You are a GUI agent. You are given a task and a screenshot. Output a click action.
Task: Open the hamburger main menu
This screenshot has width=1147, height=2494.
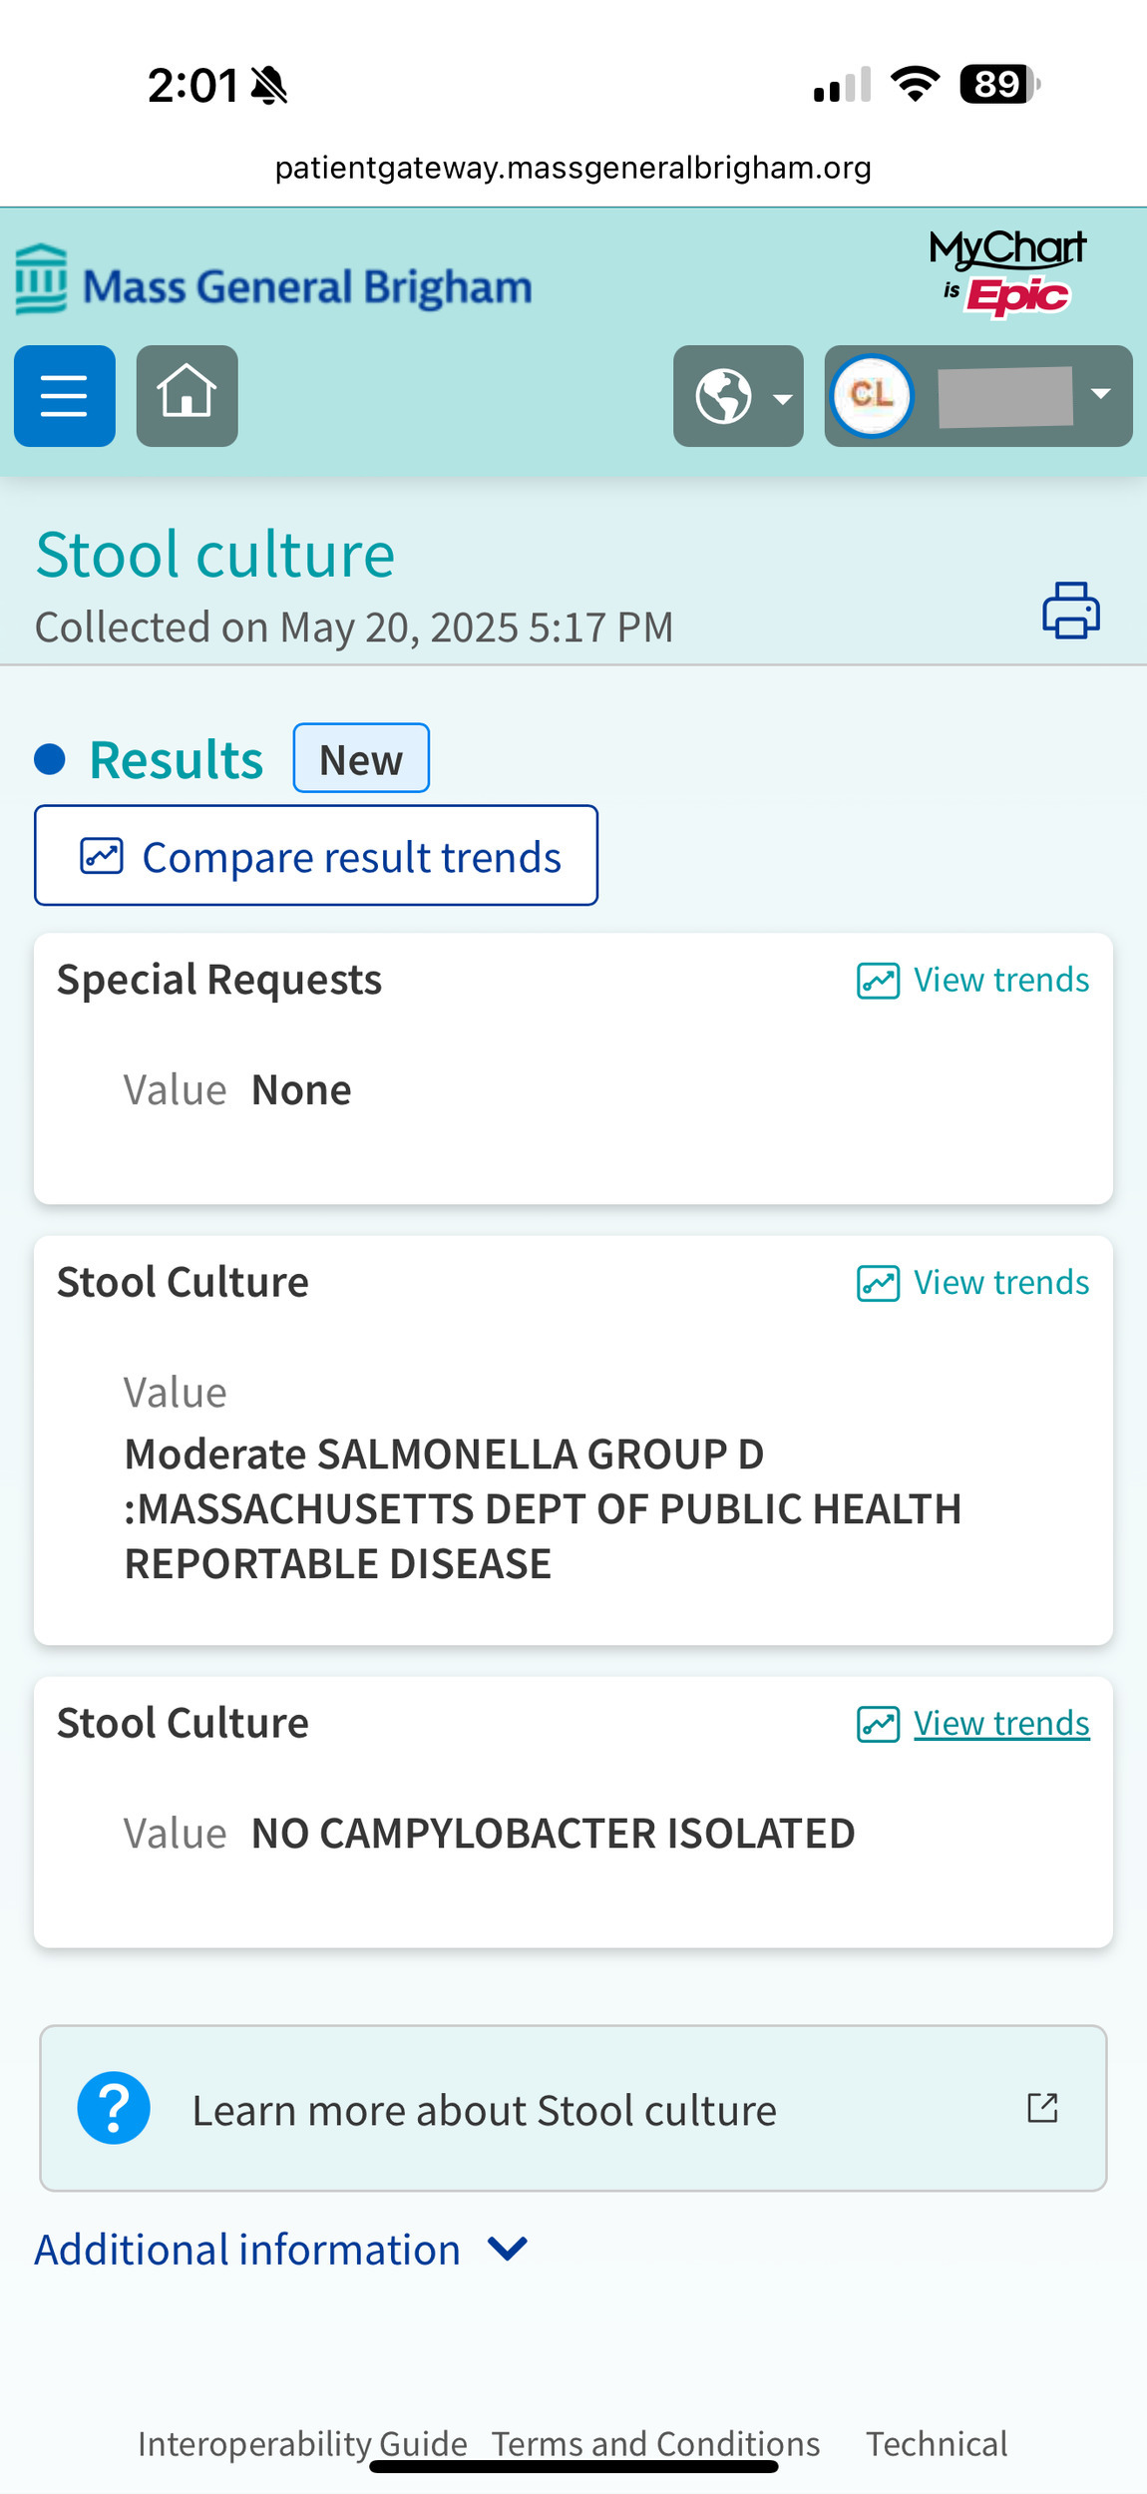(65, 396)
